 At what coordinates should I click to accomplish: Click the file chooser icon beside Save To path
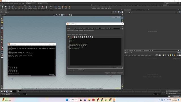tap(122, 29)
